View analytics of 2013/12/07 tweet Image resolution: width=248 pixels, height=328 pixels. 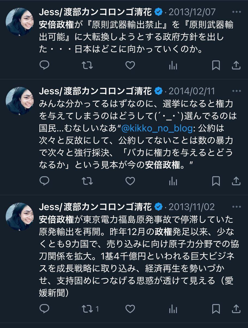173,65
